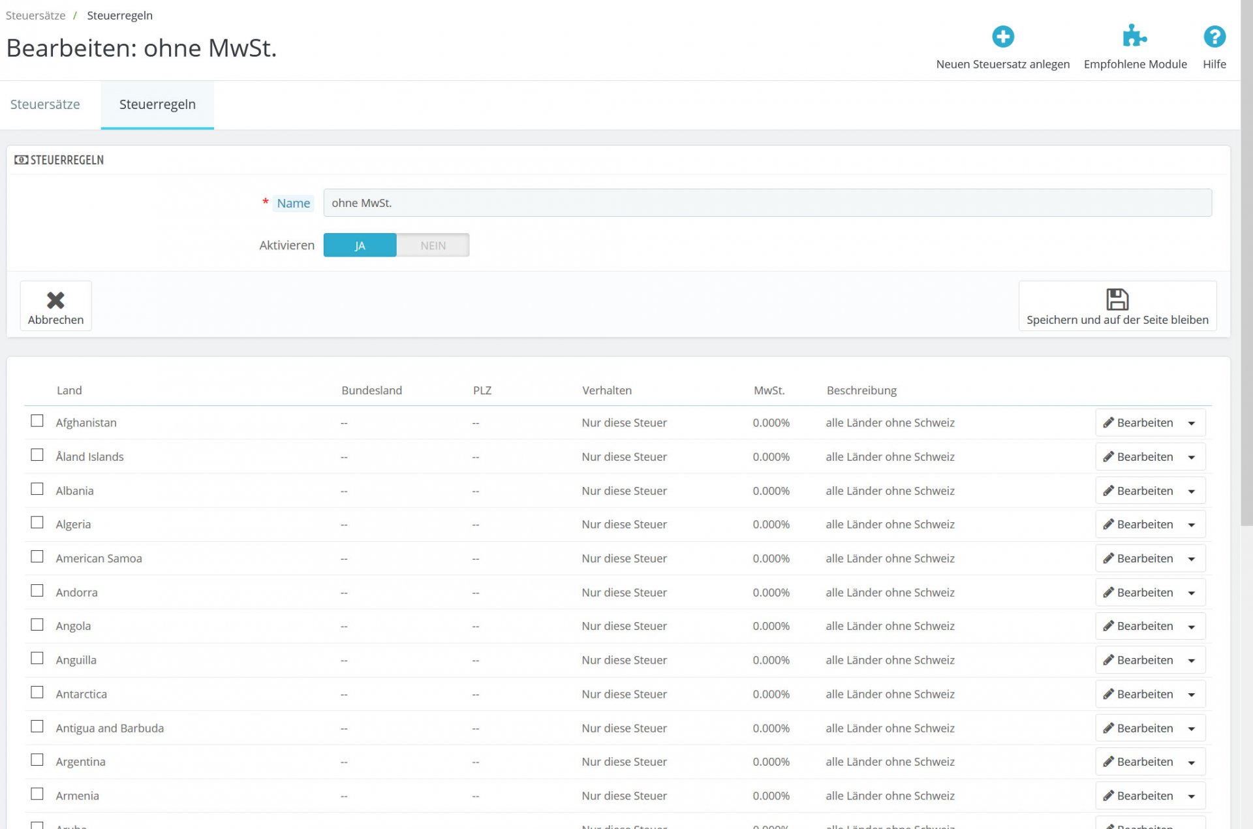Viewport: 1253px width, 829px height.
Task: Select the Albania row checkbox
Action: (37, 489)
